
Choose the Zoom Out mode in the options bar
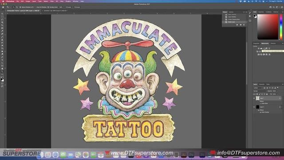click(17, 7)
